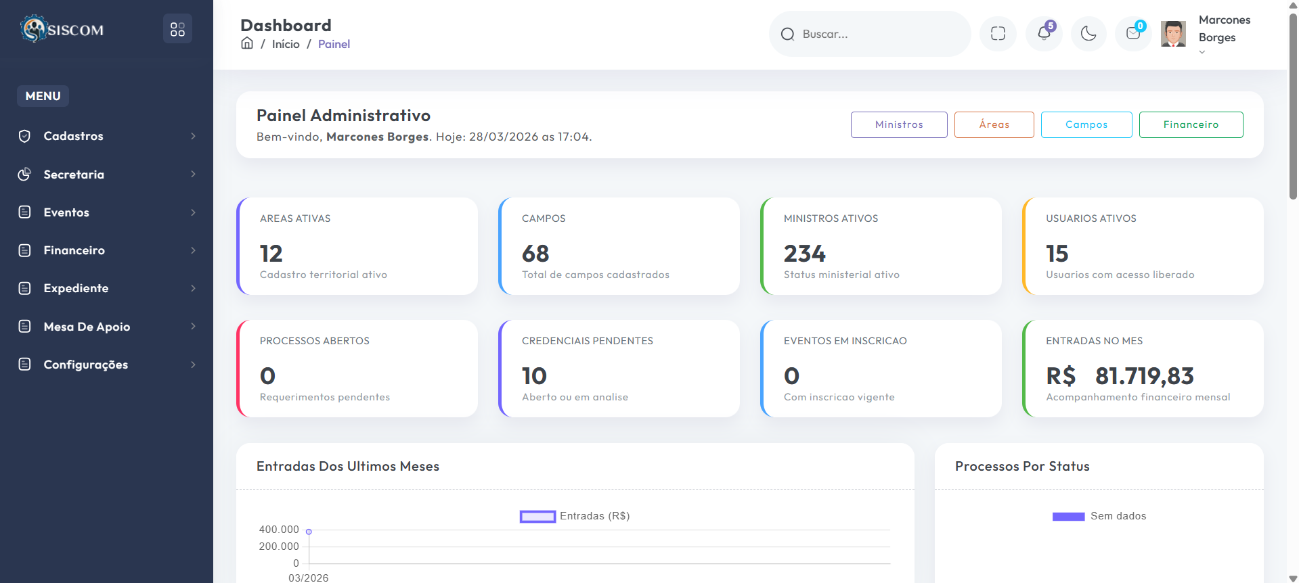Click the Secretaria pie chart icon
Screen dimensions: 1299x583
(x=24, y=174)
